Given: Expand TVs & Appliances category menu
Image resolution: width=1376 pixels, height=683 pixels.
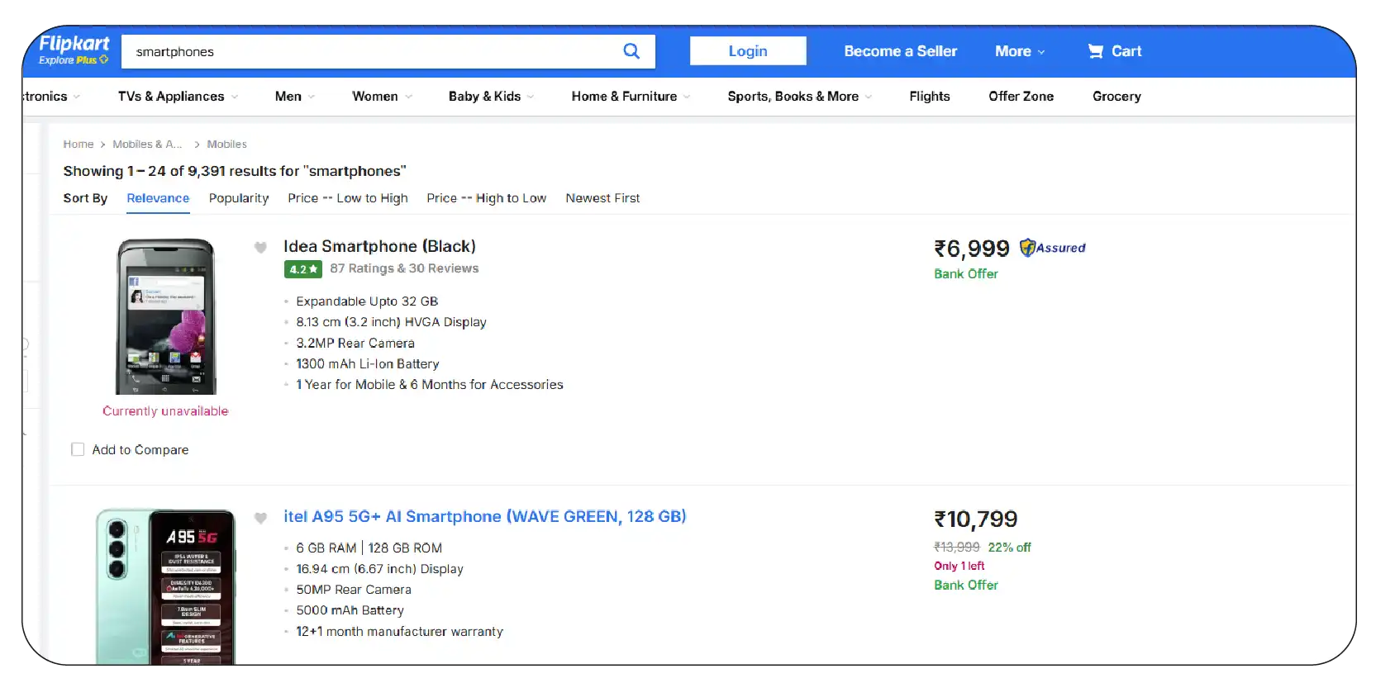Looking at the screenshot, I should 177,97.
